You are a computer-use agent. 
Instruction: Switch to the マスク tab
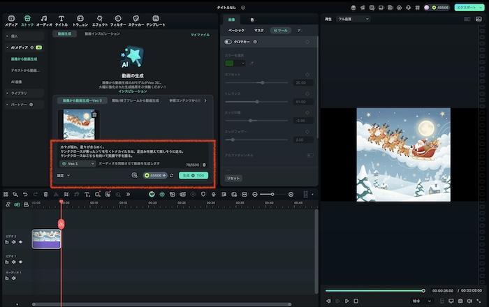(x=258, y=31)
